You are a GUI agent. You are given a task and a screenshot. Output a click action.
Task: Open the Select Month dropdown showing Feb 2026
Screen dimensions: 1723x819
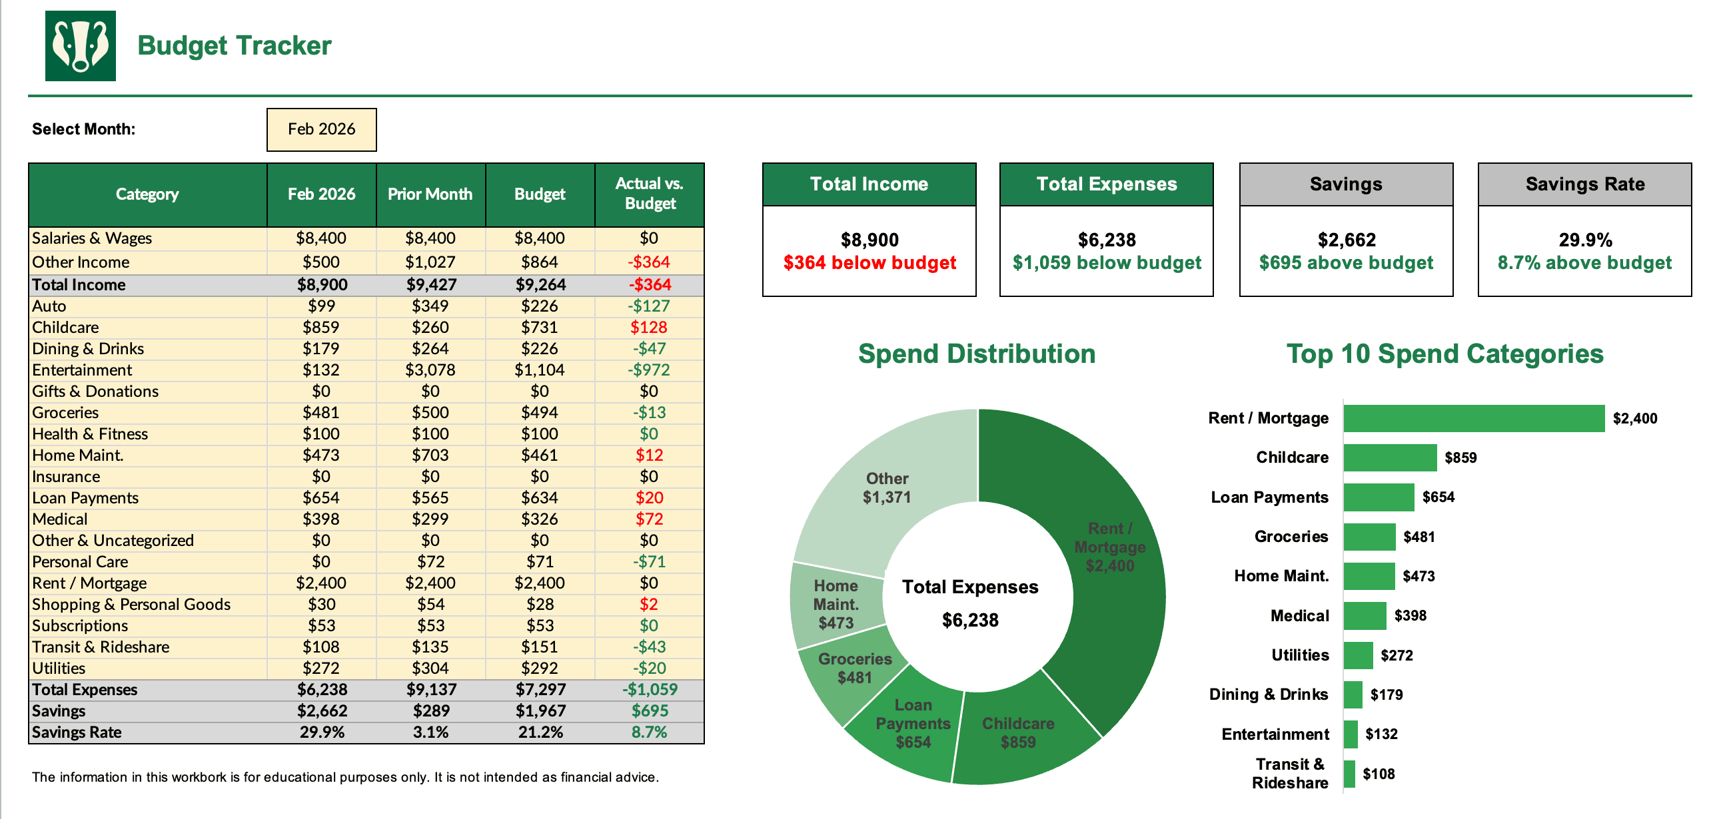click(321, 129)
